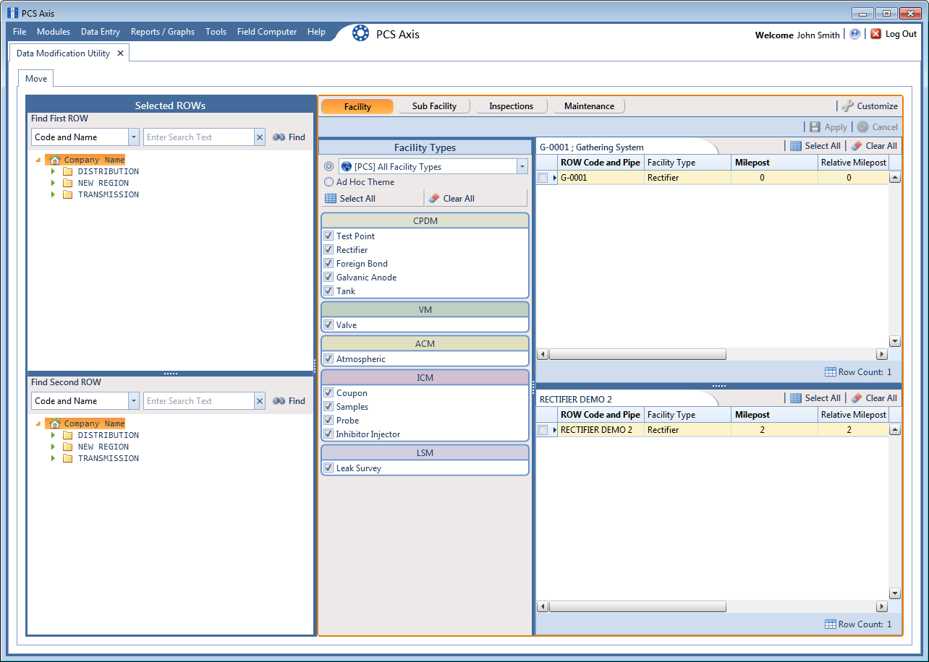
Task: Click the globe icon in the facility types combo
Action: [x=347, y=167]
